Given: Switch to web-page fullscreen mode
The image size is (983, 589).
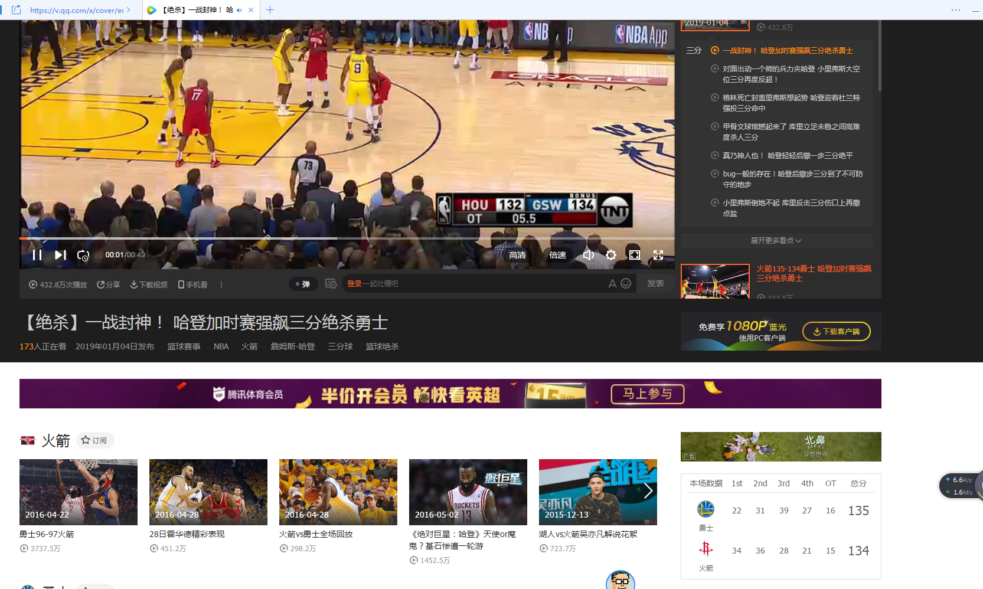Looking at the screenshot, I should coord(635,255).
